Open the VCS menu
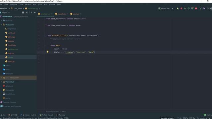The width and height of the screenshot is (212, 119). coord(45,4)
